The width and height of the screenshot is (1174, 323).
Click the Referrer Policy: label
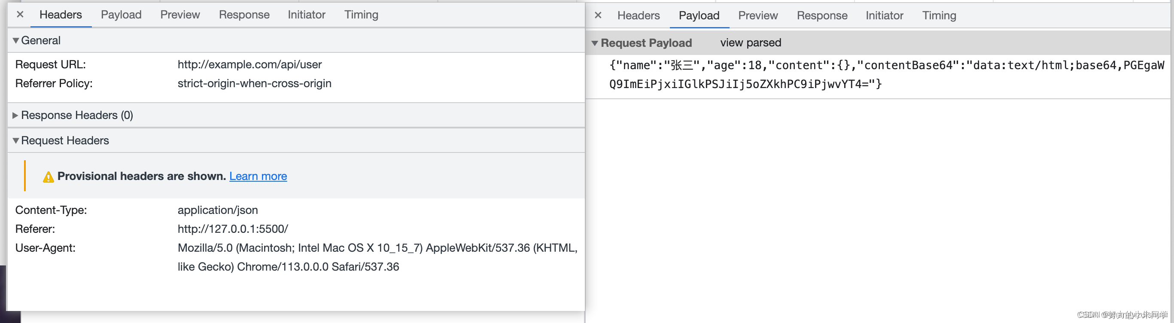[x=54, y=83]
